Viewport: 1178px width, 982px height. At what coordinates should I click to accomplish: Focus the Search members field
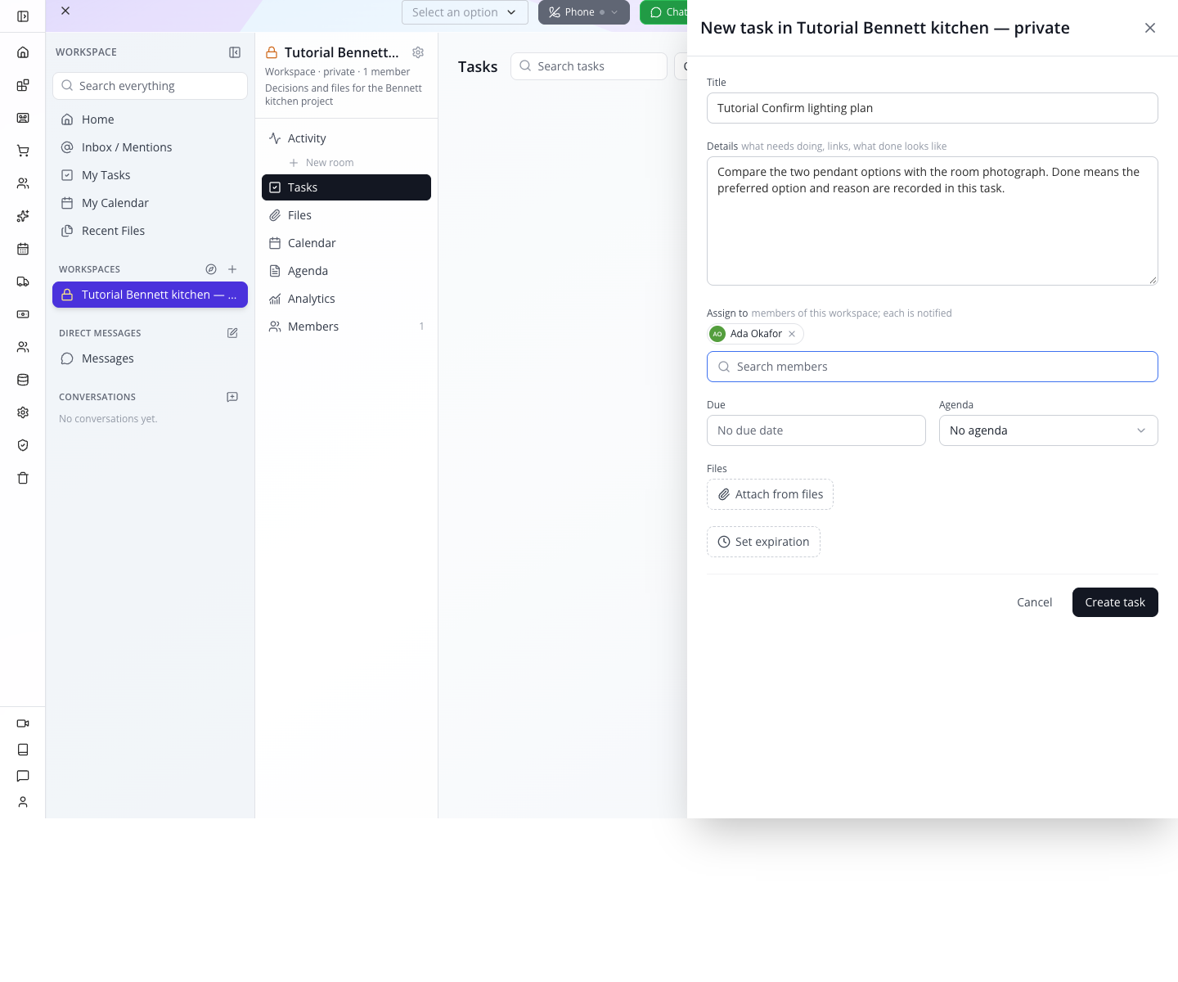(932, 367)
